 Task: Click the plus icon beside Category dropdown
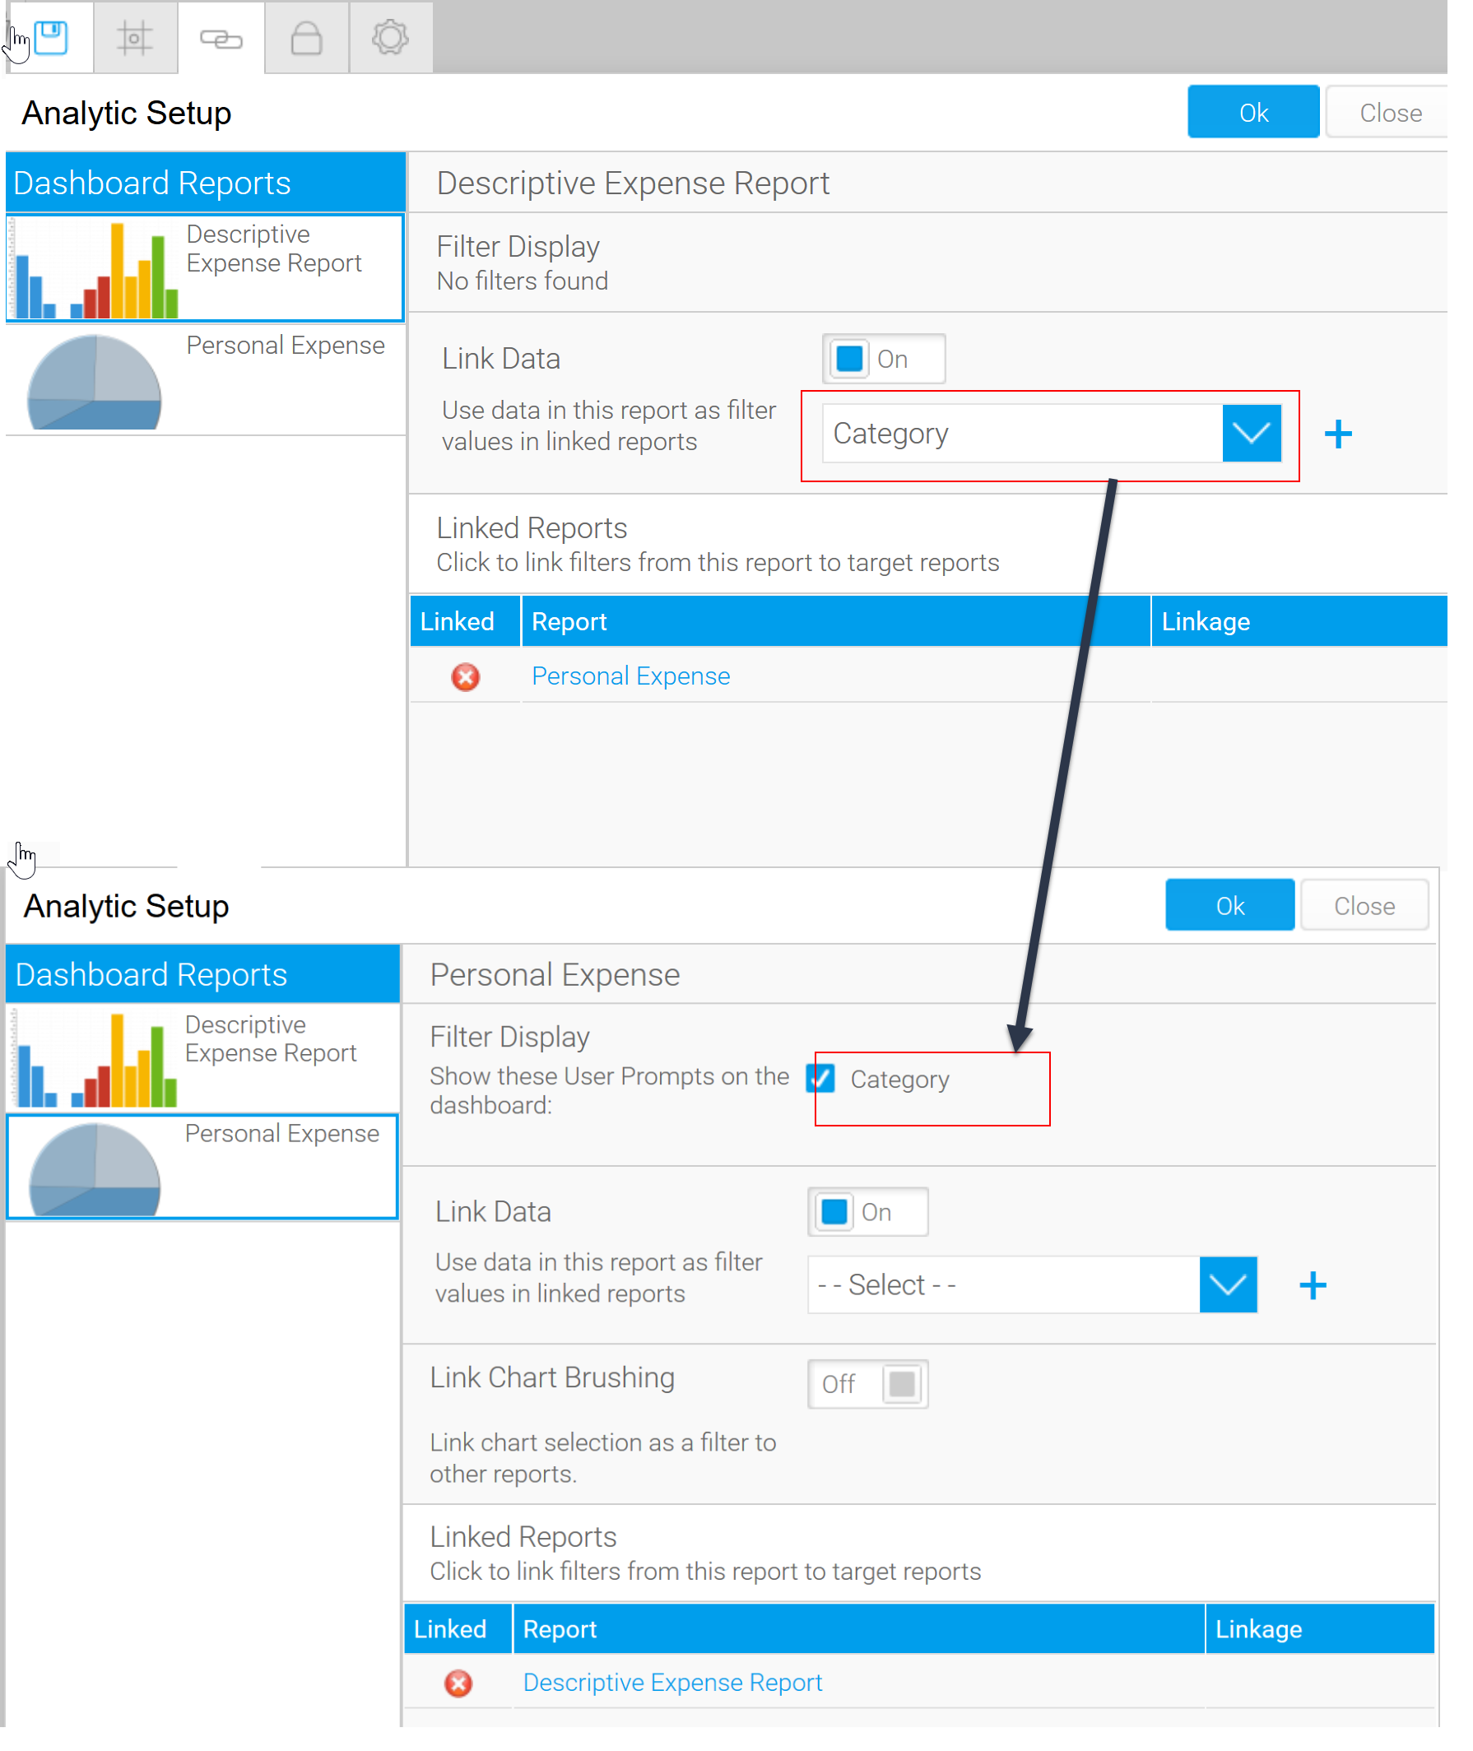(1338, 434)
